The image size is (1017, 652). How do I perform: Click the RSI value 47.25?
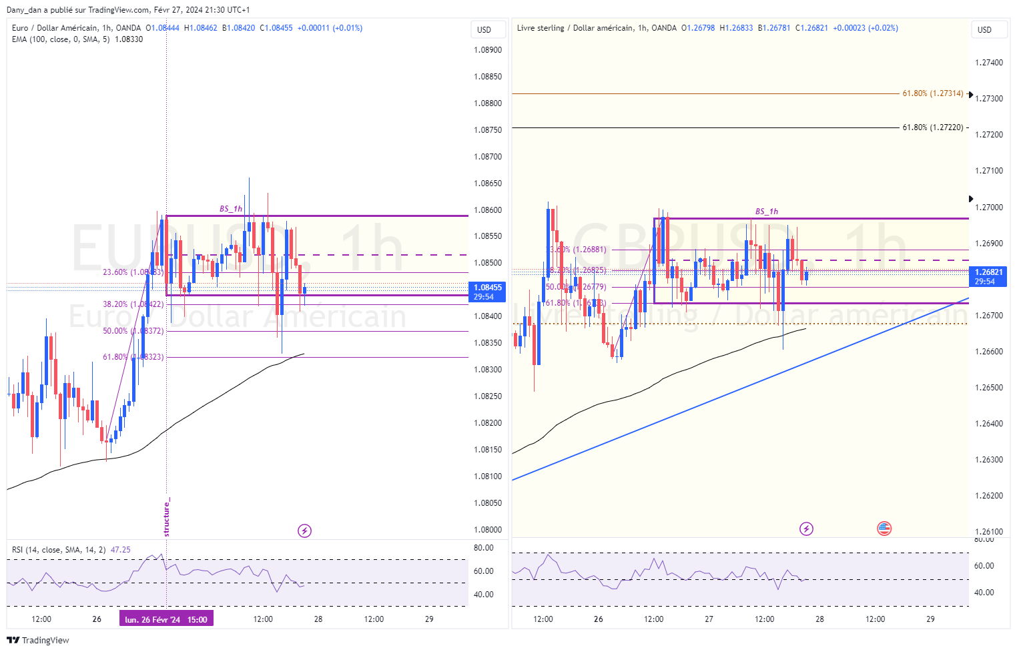(x=121, y=550)
